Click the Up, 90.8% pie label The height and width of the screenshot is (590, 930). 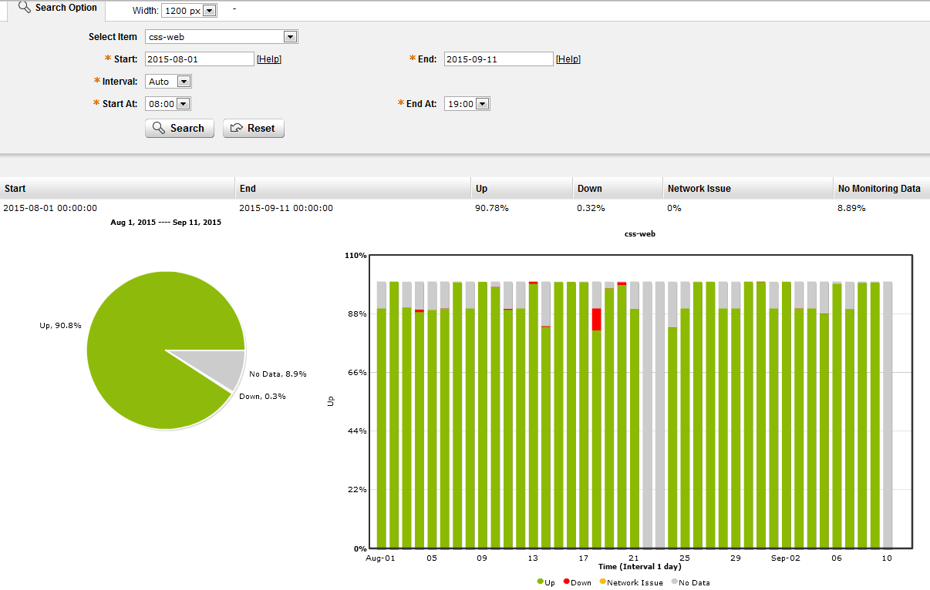tap(62, 324)
